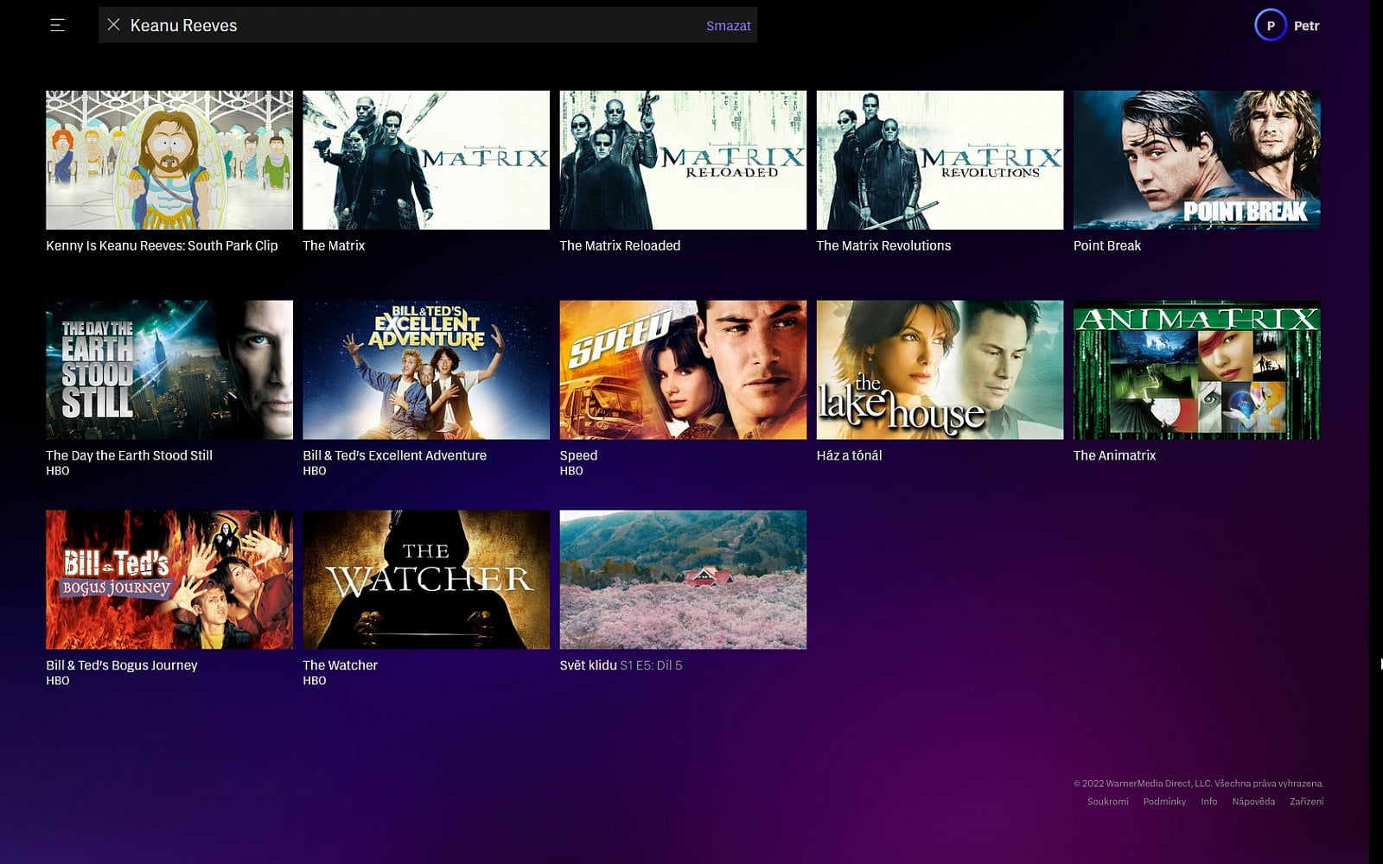This screenshot has width=1383, height=864.
Task: Click the 'The Animatrix' title text
Action: (1114, 455)
